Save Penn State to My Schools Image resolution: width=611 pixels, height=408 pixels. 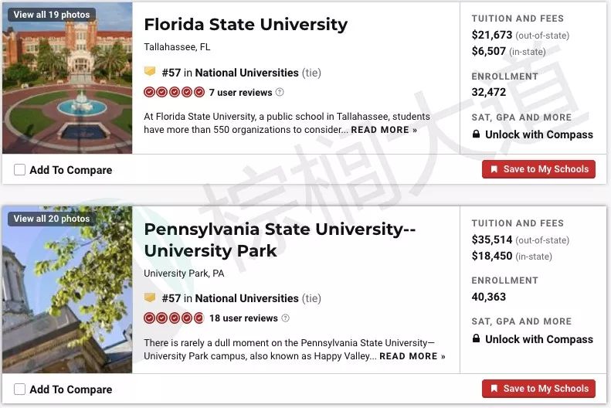click(538, 389)
